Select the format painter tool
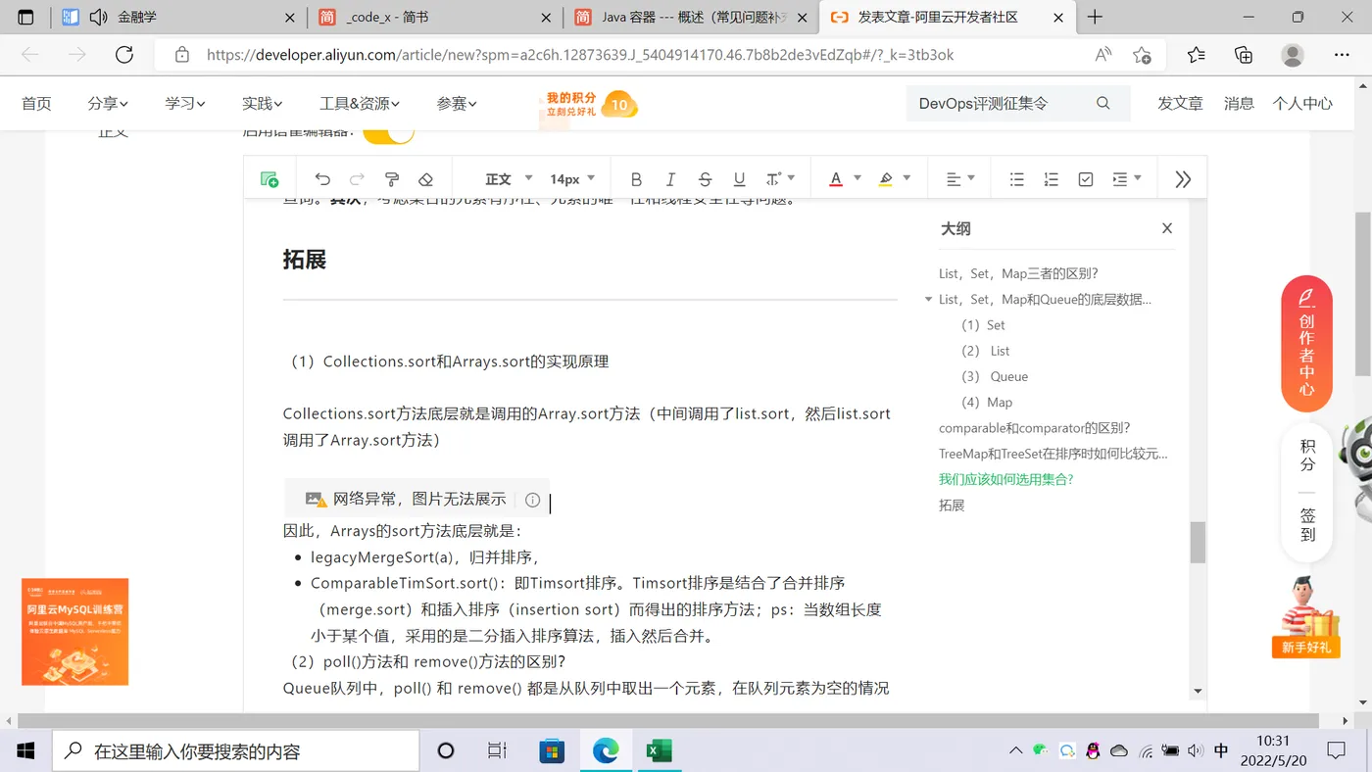This screenshot has height=772, width=1372. point(391,179)
